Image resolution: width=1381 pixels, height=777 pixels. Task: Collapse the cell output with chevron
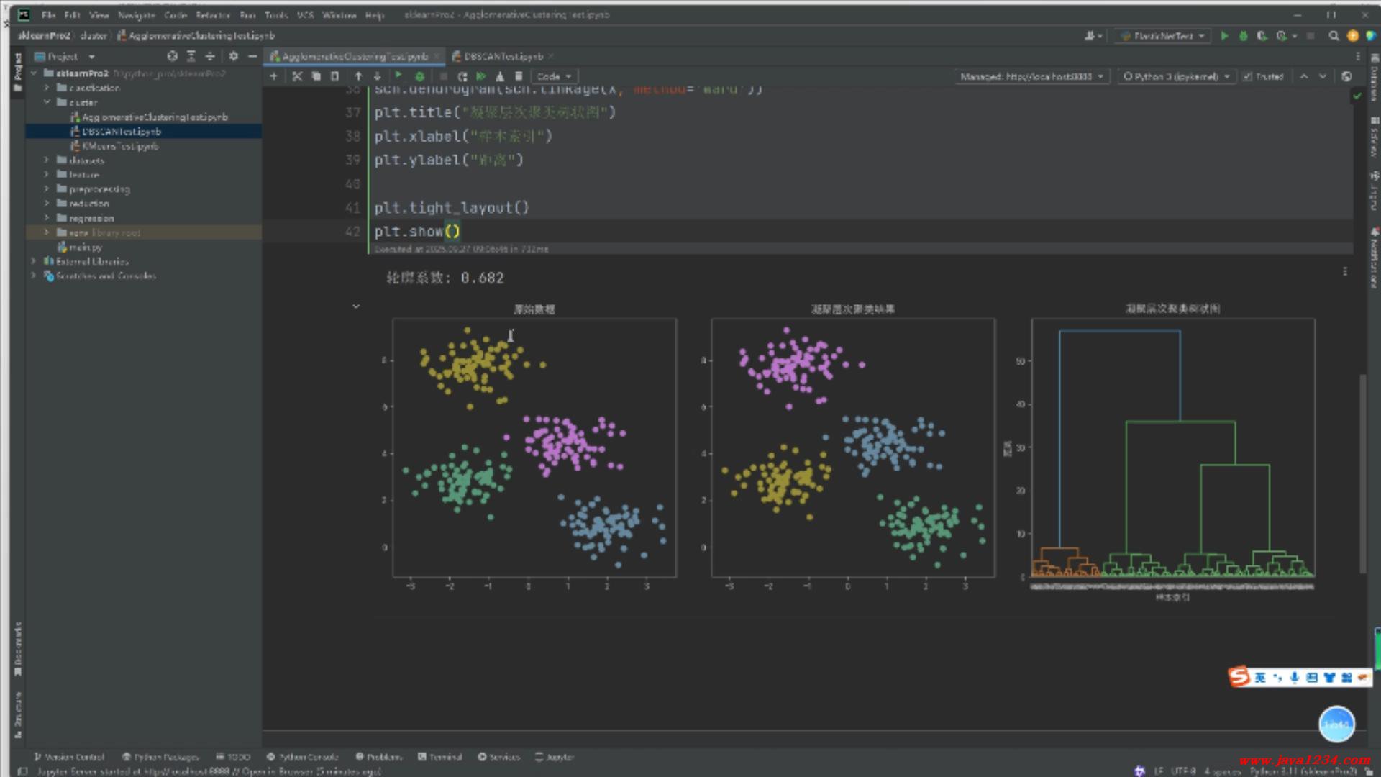[355, 306]
